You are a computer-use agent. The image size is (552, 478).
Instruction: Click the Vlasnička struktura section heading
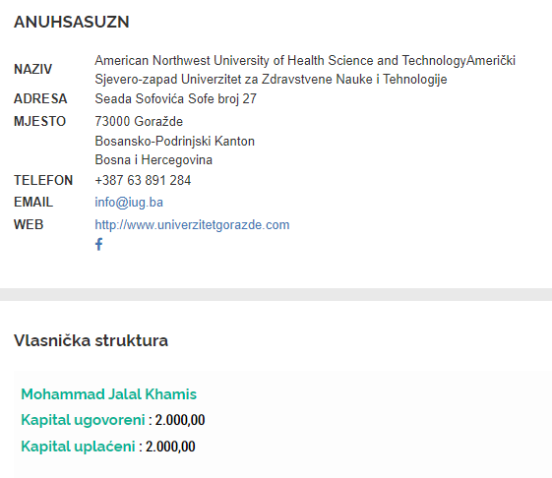[x=91, y=340]
